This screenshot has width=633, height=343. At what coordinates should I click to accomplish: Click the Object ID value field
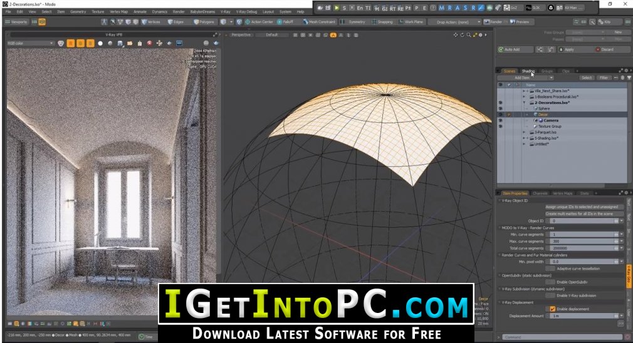584,221
